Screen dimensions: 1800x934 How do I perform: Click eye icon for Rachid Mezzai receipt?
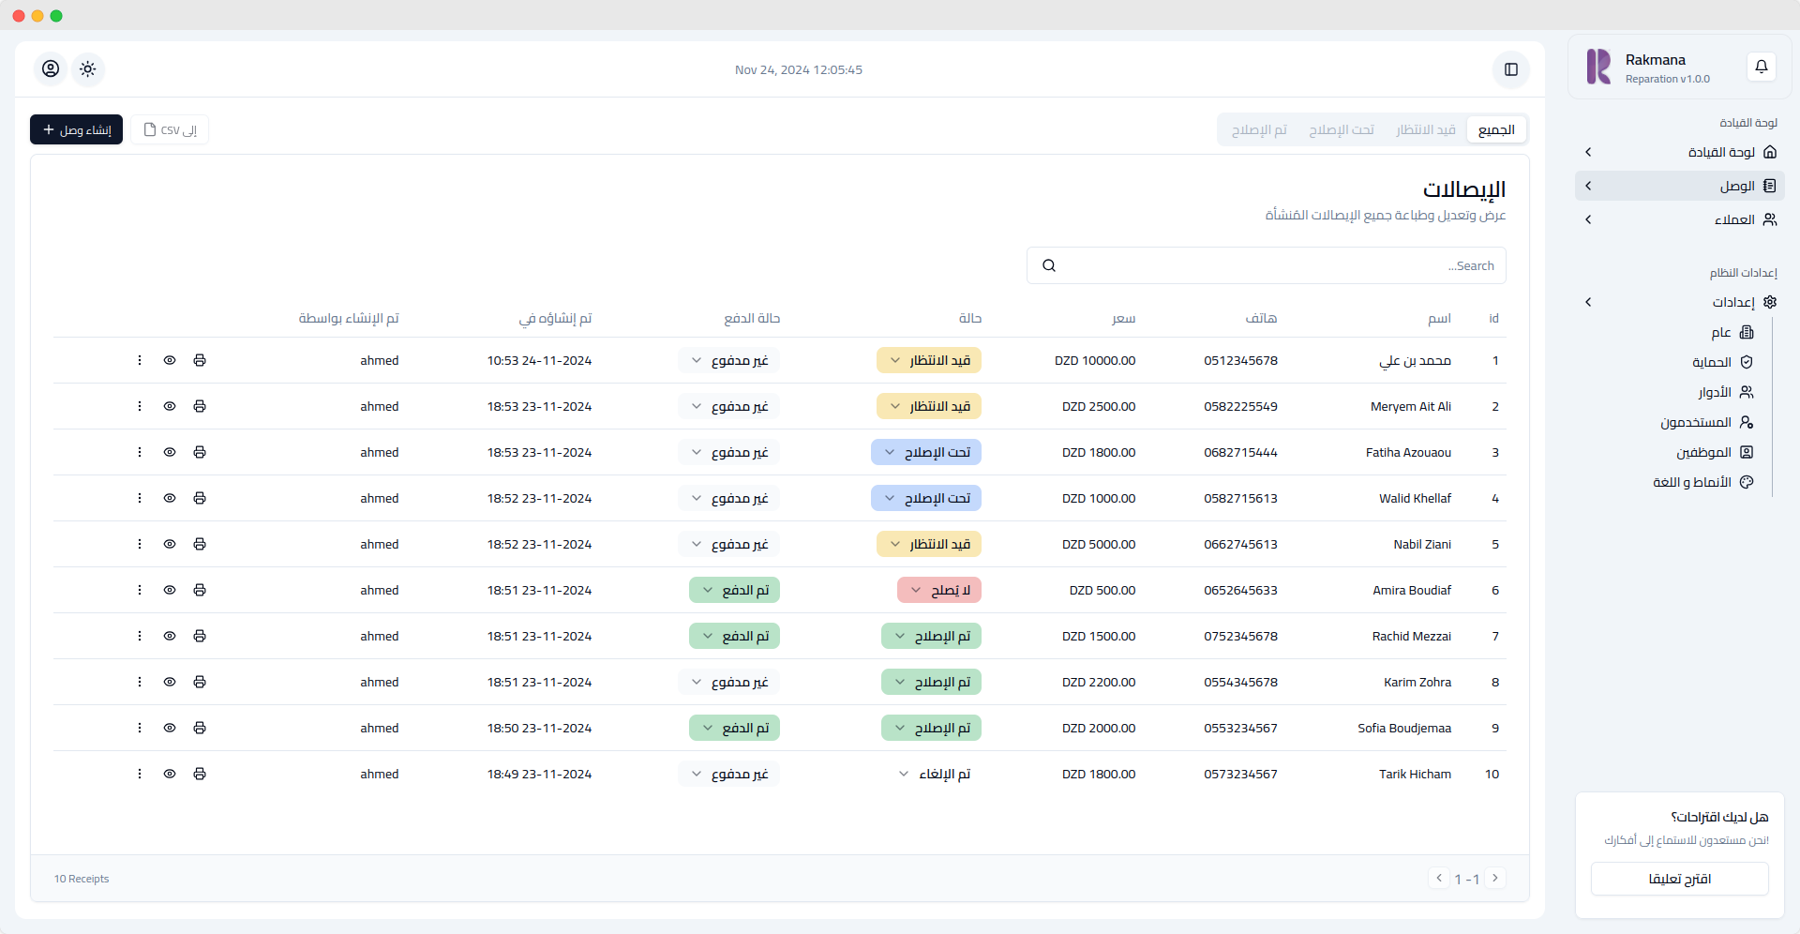click(x=170, y=636)
